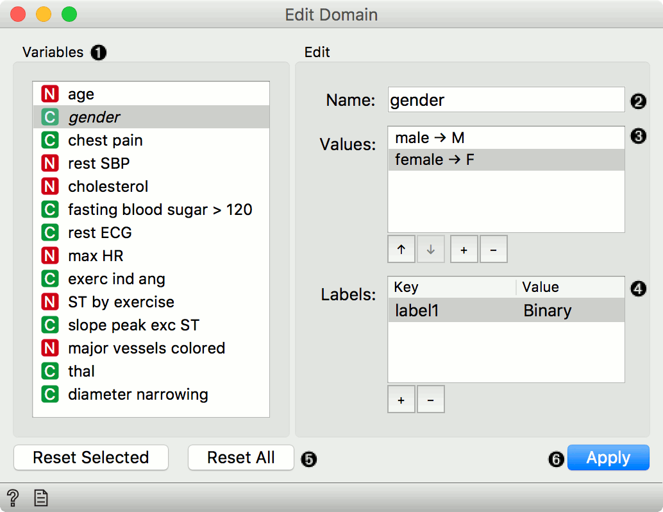Select the age variable
The height and width of the screenshot is (512, 663).
pos(81,94)
